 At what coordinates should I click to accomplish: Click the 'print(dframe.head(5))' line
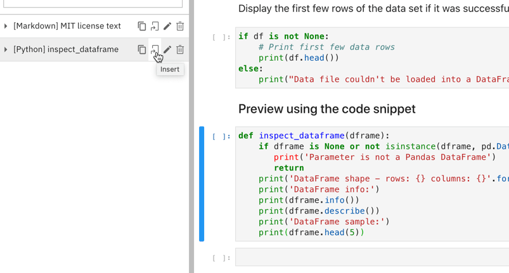click(311, 232)
